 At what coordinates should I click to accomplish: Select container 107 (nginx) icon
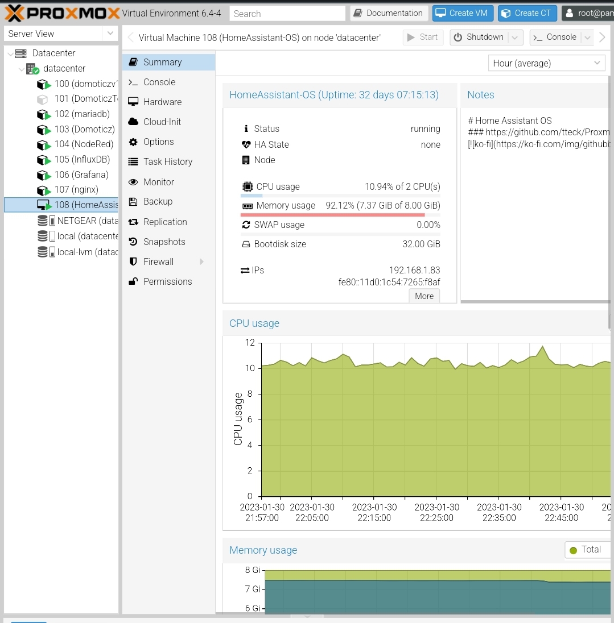click(44, 190)
